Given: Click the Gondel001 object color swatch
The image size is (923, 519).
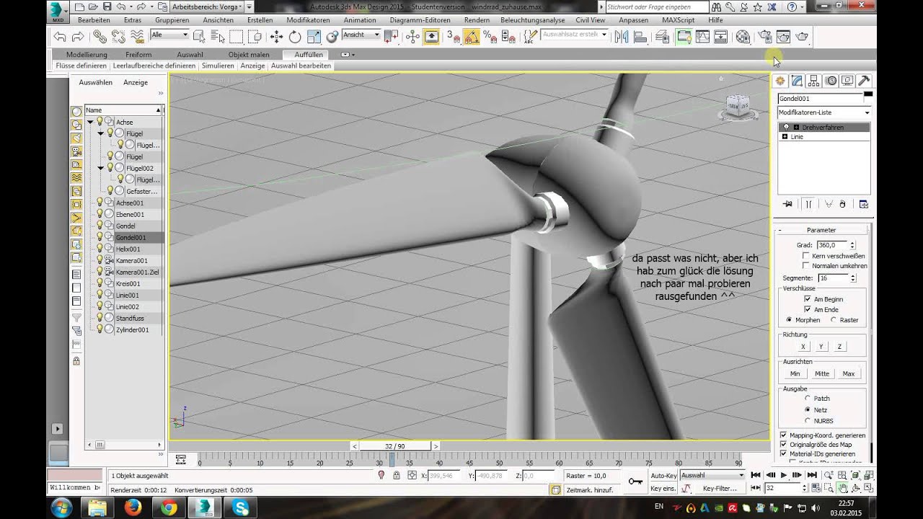Looking at the screenshot, I should pos(868,94).
